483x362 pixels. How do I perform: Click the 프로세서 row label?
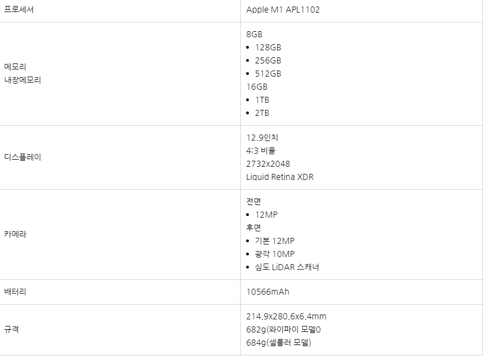tap(19, 9)
